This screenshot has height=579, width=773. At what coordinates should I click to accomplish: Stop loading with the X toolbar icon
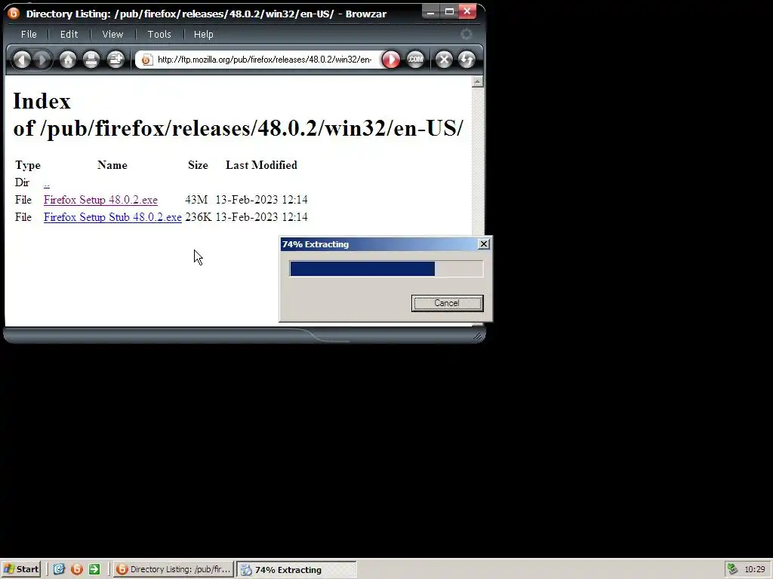click(444, 60)
